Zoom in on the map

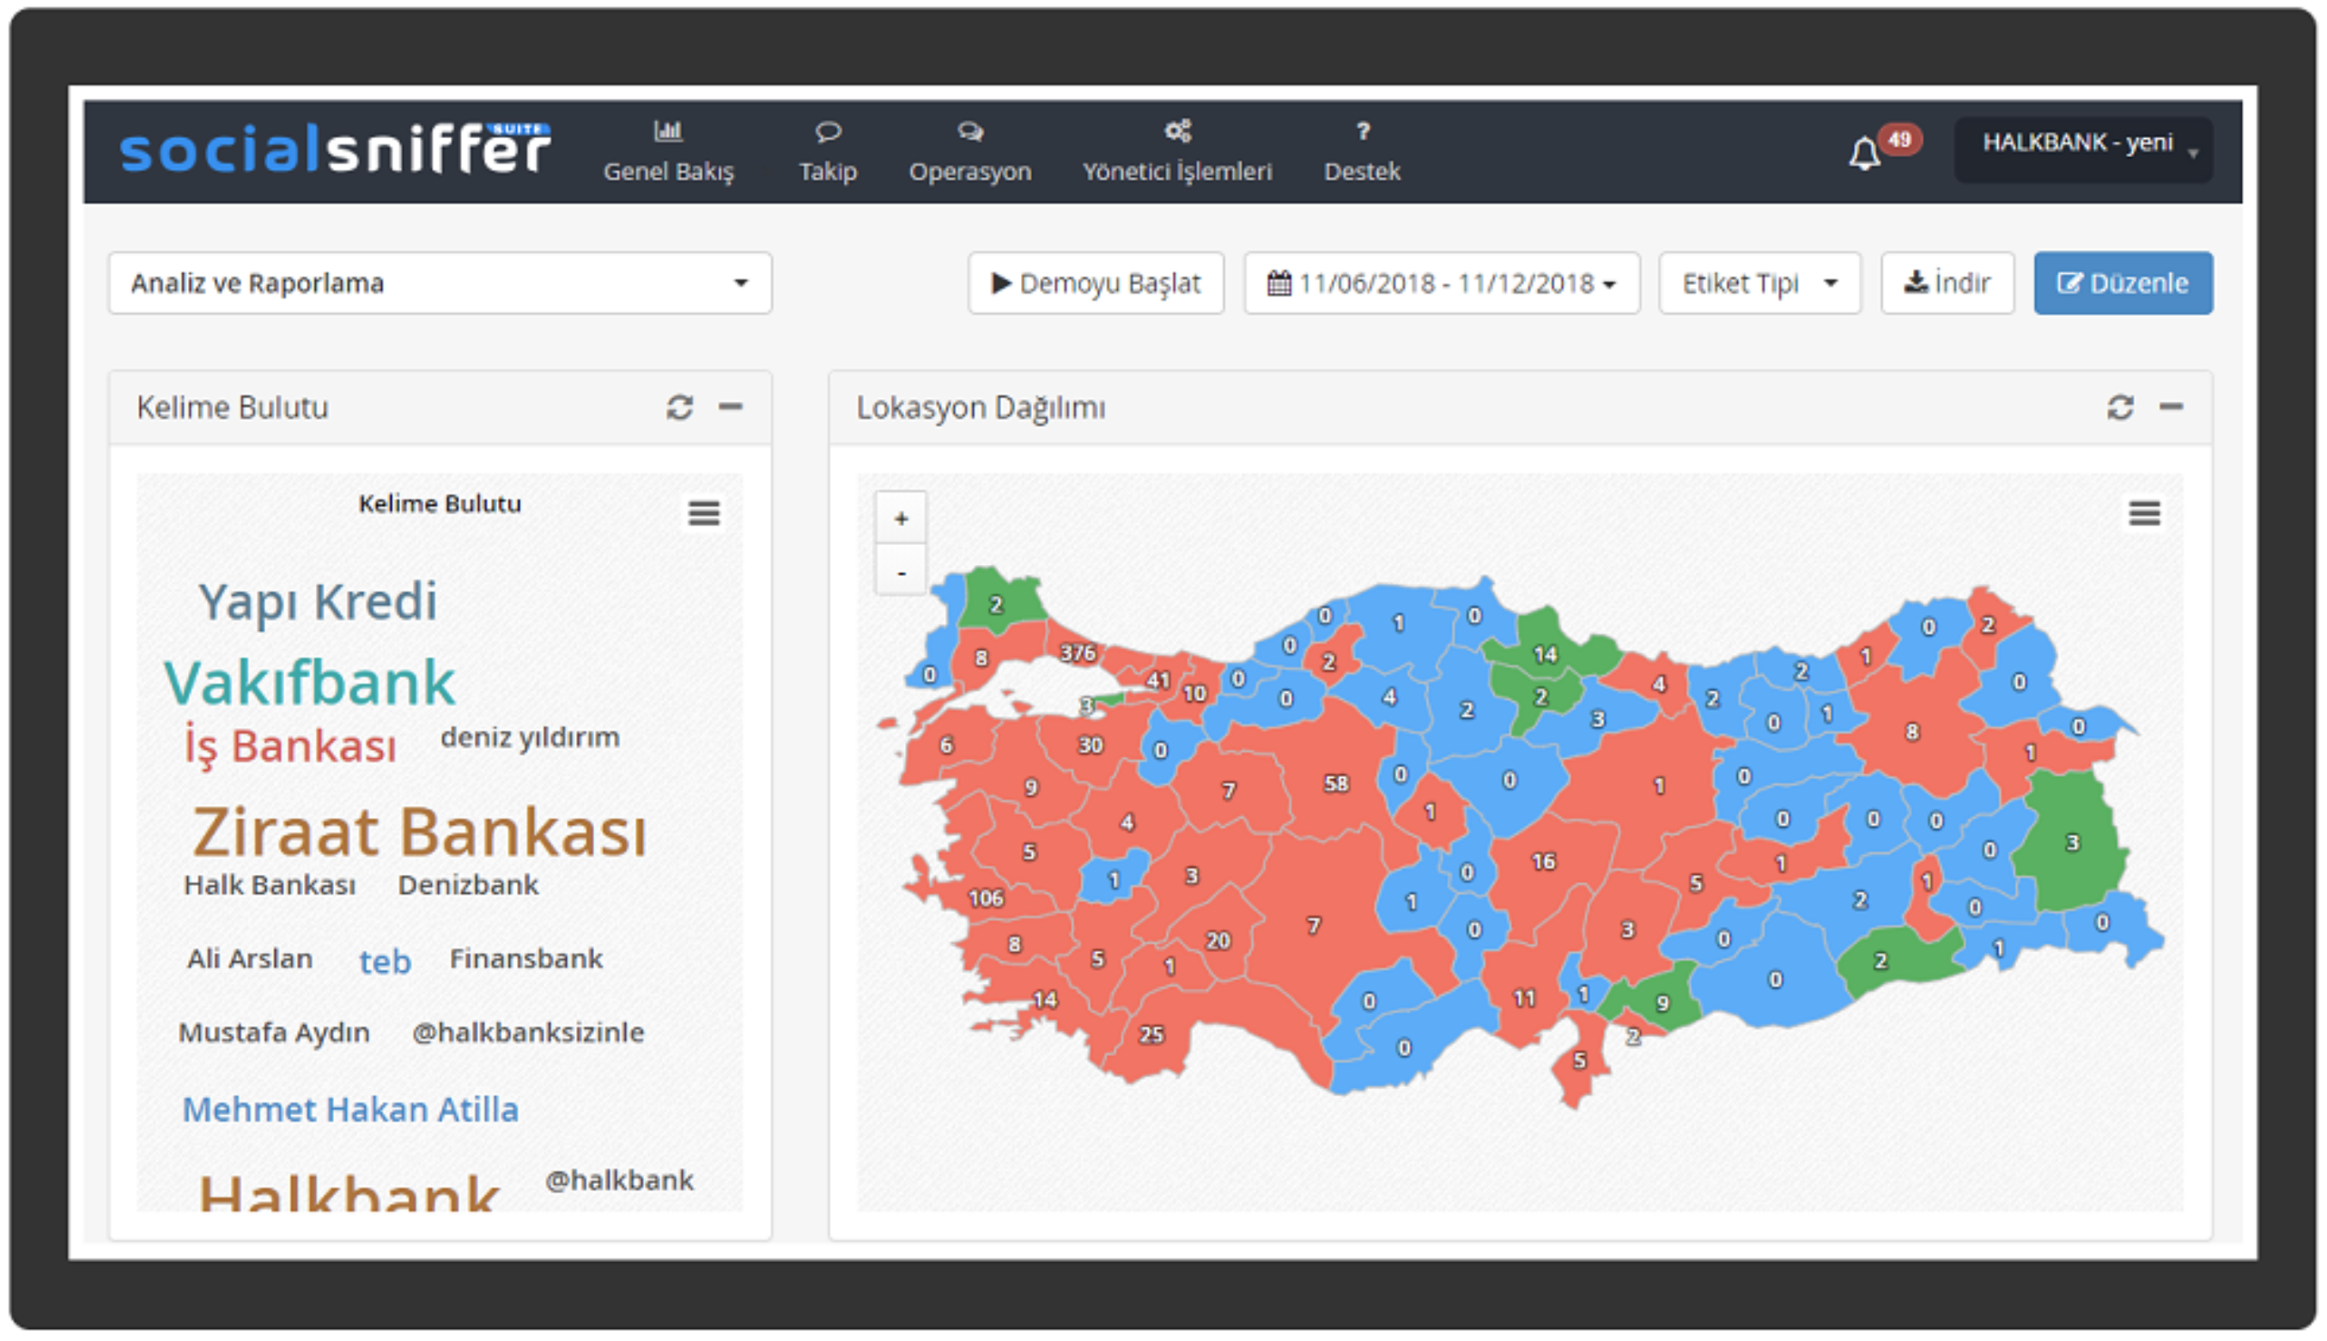tap(901, 519)
